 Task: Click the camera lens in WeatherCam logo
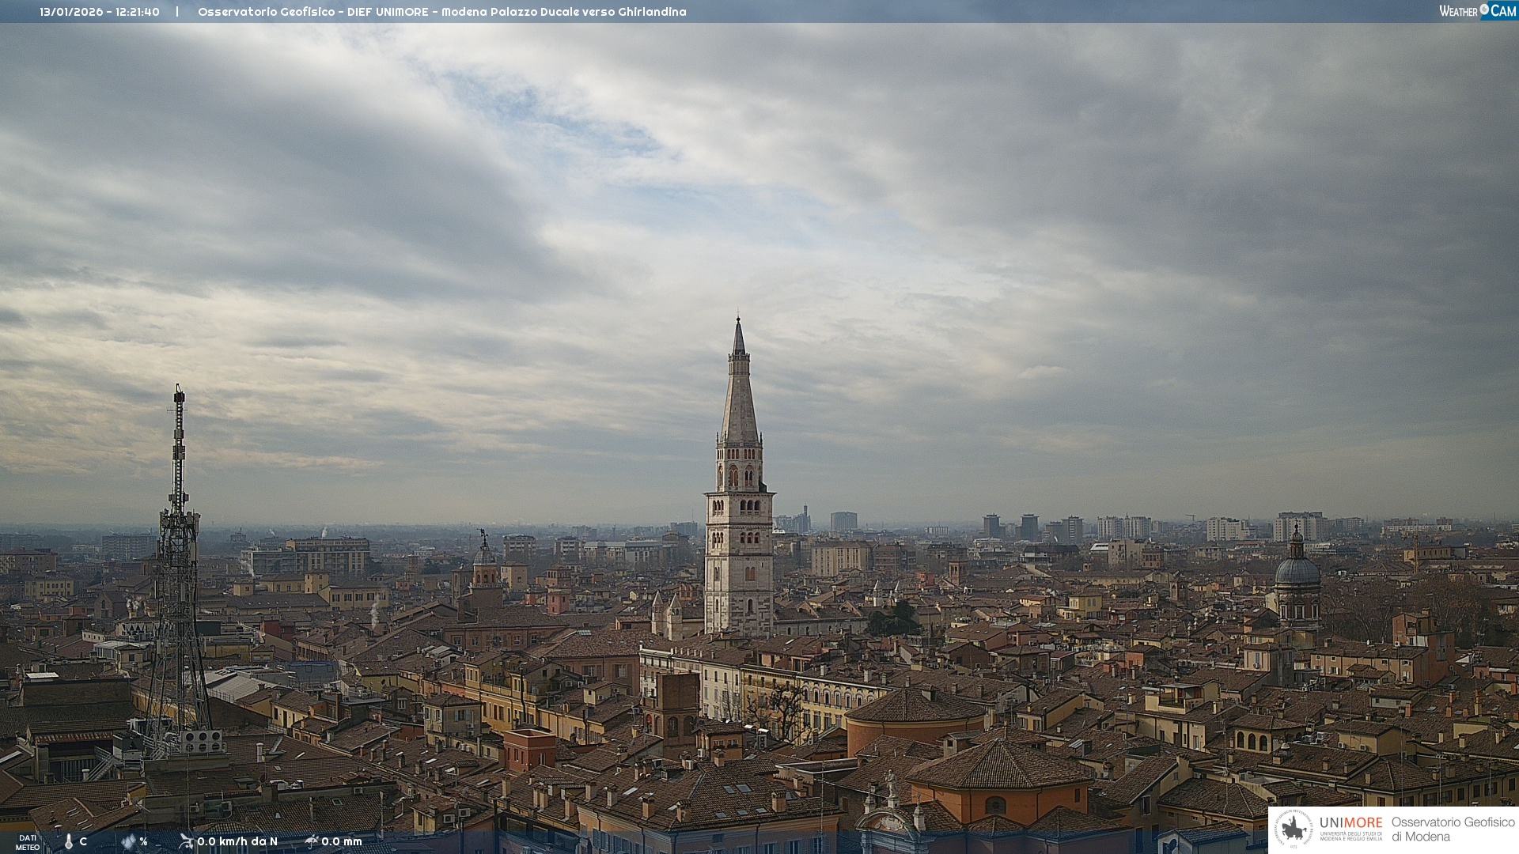coord(1484,9)
